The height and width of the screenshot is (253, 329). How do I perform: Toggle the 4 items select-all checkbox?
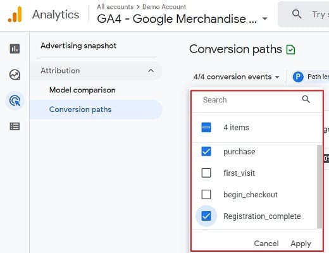tap(206, 127)
